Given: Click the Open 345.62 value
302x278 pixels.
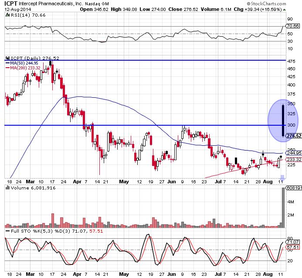Looking at the screenshot, I should tap(94, 9).
